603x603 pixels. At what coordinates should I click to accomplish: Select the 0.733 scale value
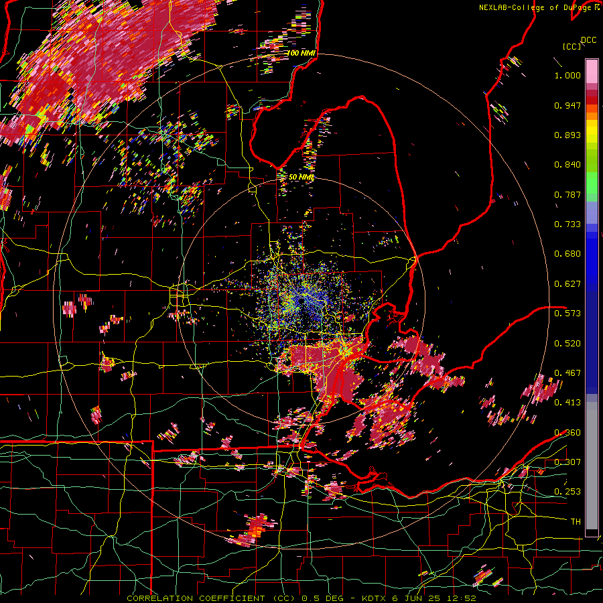(x=567, y=224)
